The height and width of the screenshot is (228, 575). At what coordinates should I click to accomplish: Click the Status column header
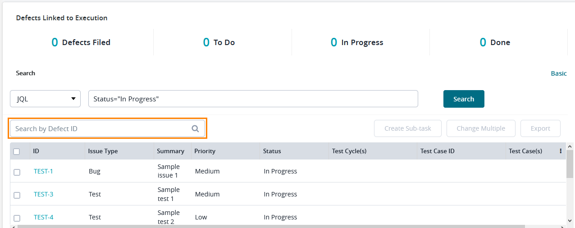(x=272, y=151)
